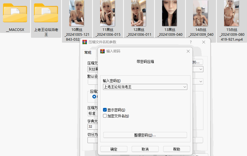247x156 pixels.
Task: Click the _MACOSX folder label
Action: (x=15, y=30)
